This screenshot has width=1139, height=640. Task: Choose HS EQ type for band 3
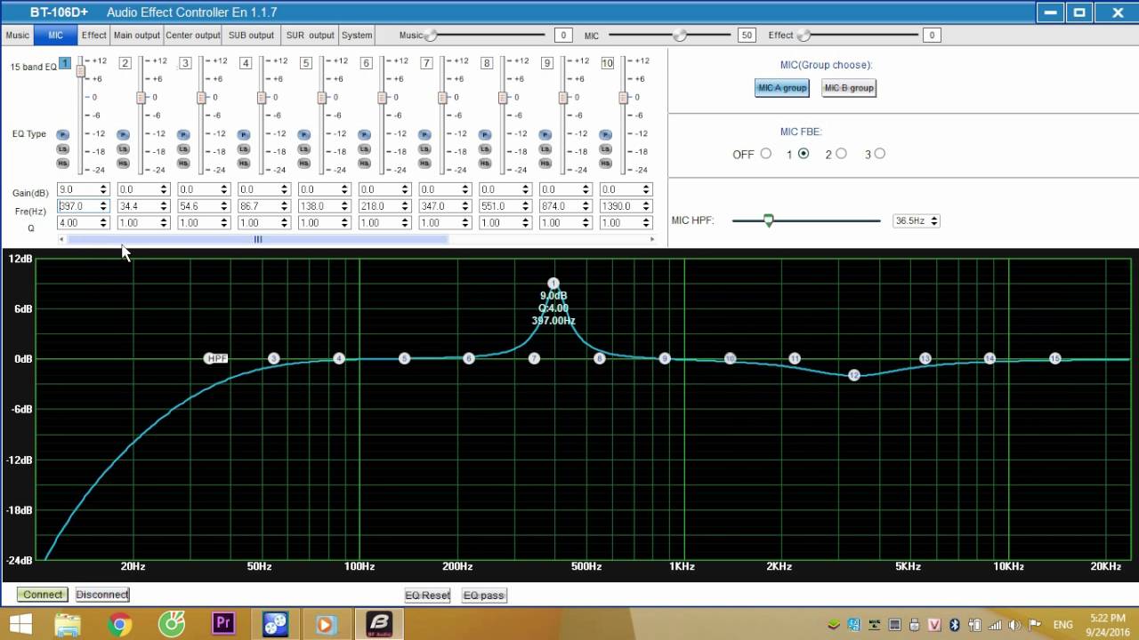tap(183, 164)
